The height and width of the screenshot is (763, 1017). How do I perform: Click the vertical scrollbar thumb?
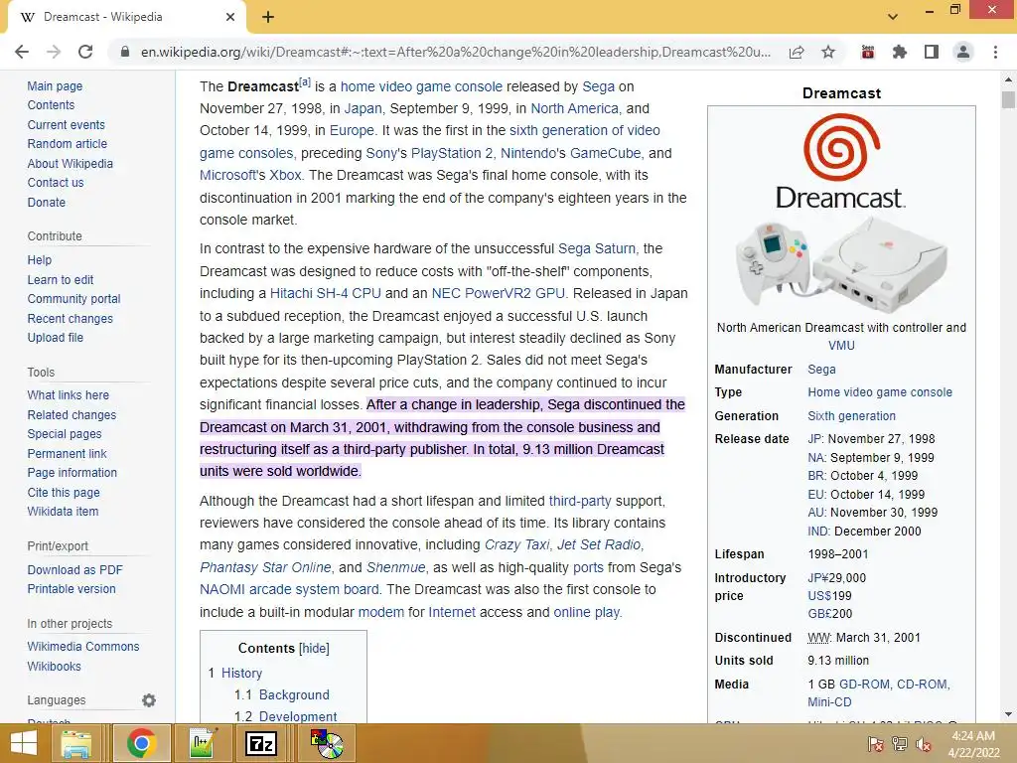coord(1008,100)
